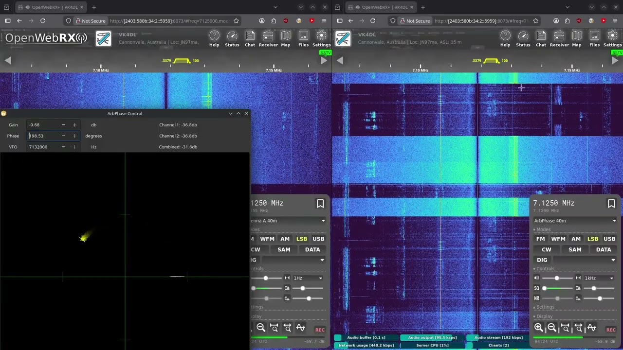Open Antenna A 40m profile dropdown, left panel
623x350 pixels.
pos(288,221)
